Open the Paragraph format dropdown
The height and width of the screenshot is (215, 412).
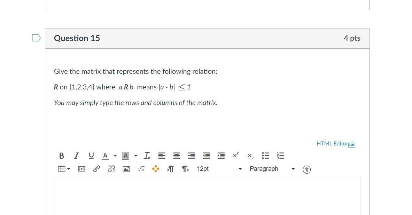point(272,169)
